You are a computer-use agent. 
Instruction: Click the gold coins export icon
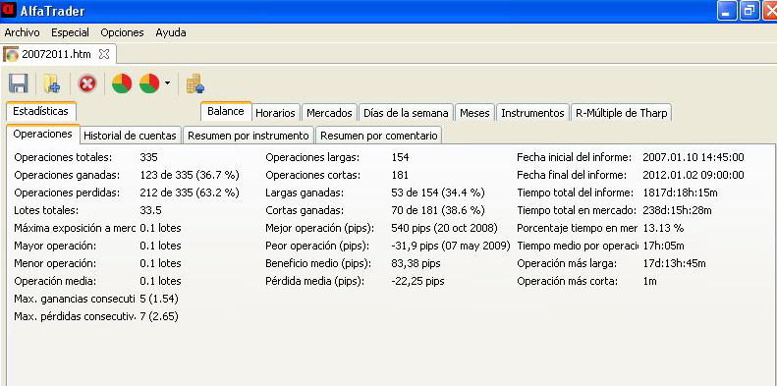194,83
